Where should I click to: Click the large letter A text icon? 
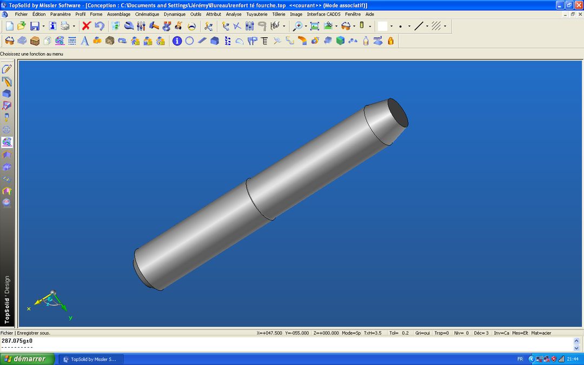84,41
